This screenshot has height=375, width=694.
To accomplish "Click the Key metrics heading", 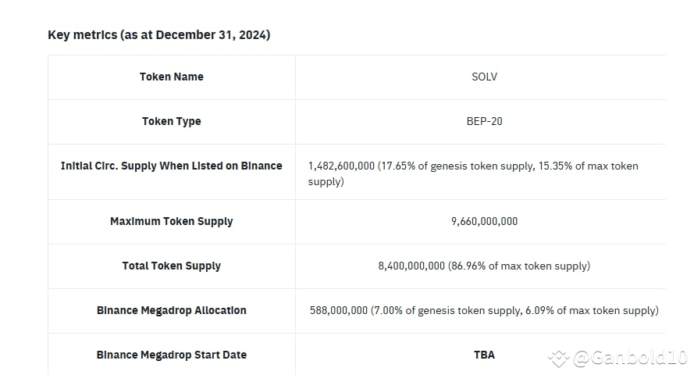I will [x=159, y=34].
